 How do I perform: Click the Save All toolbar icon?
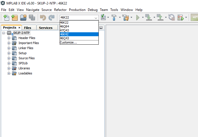coord(32,18)
